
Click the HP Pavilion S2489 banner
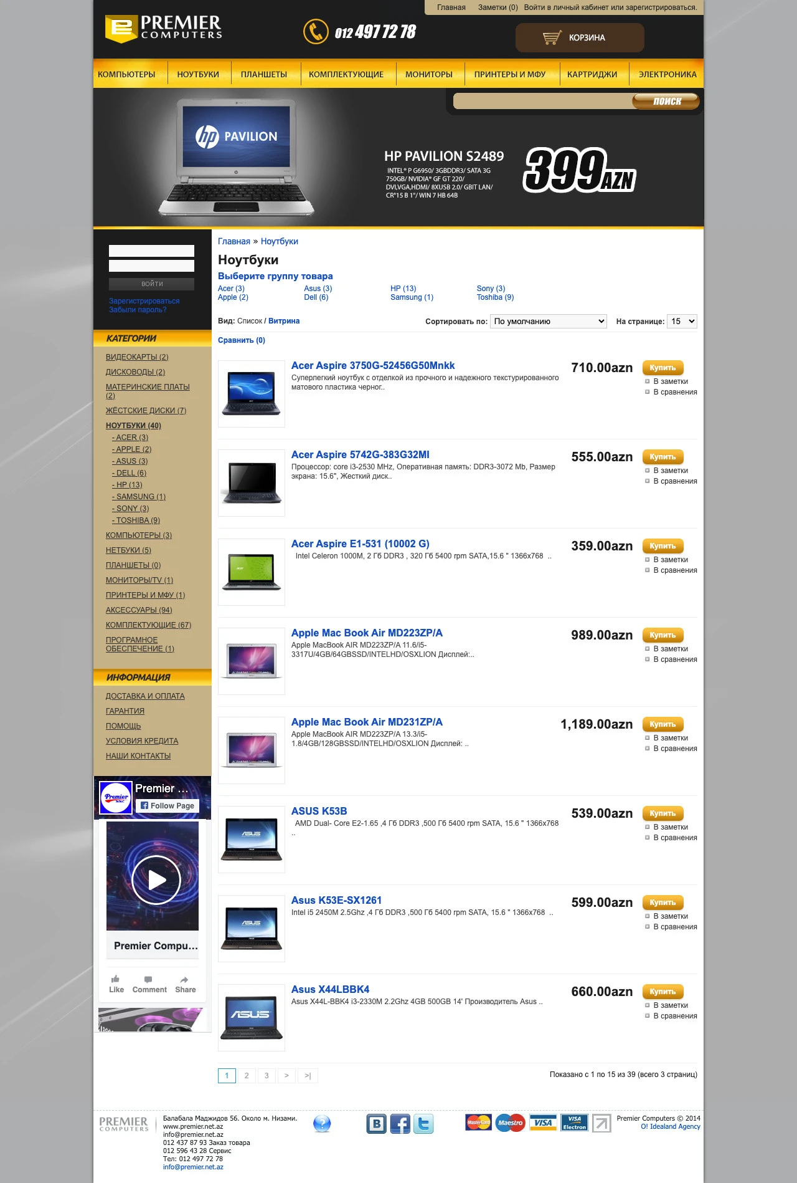(x=398, y=157)
